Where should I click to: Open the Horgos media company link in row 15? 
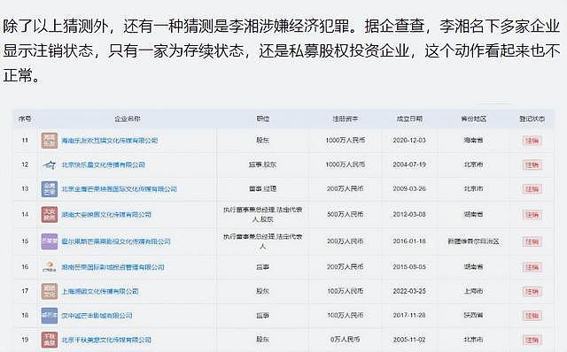click(x=116, y=241)
